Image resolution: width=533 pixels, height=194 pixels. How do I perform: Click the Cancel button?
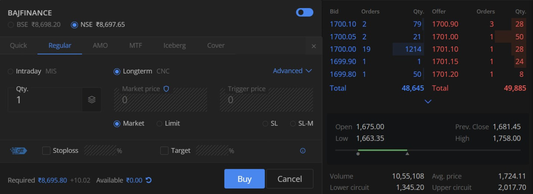(290, 179)
